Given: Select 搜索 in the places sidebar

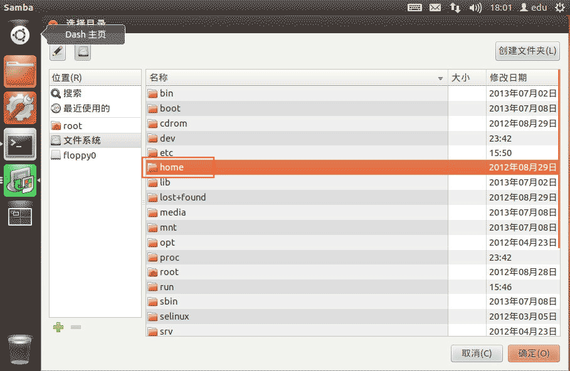Looking at the screenshot, I should [72, 93].
